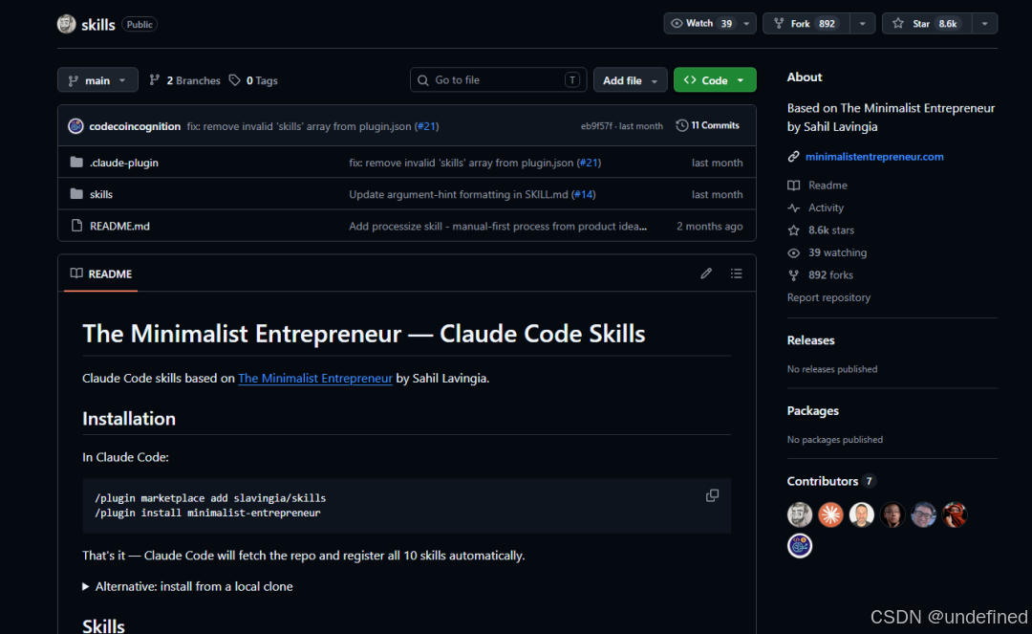The width and height of the screenshot is (1032, 634).
Task: Click the first contributor avatar (sketch portrait)
Action: [x=800, y=514]
